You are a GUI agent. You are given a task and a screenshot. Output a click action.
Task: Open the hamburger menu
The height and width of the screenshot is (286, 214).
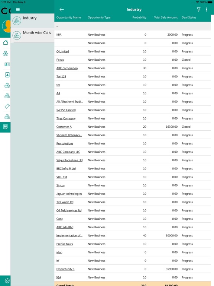click(x=18, y=9)
